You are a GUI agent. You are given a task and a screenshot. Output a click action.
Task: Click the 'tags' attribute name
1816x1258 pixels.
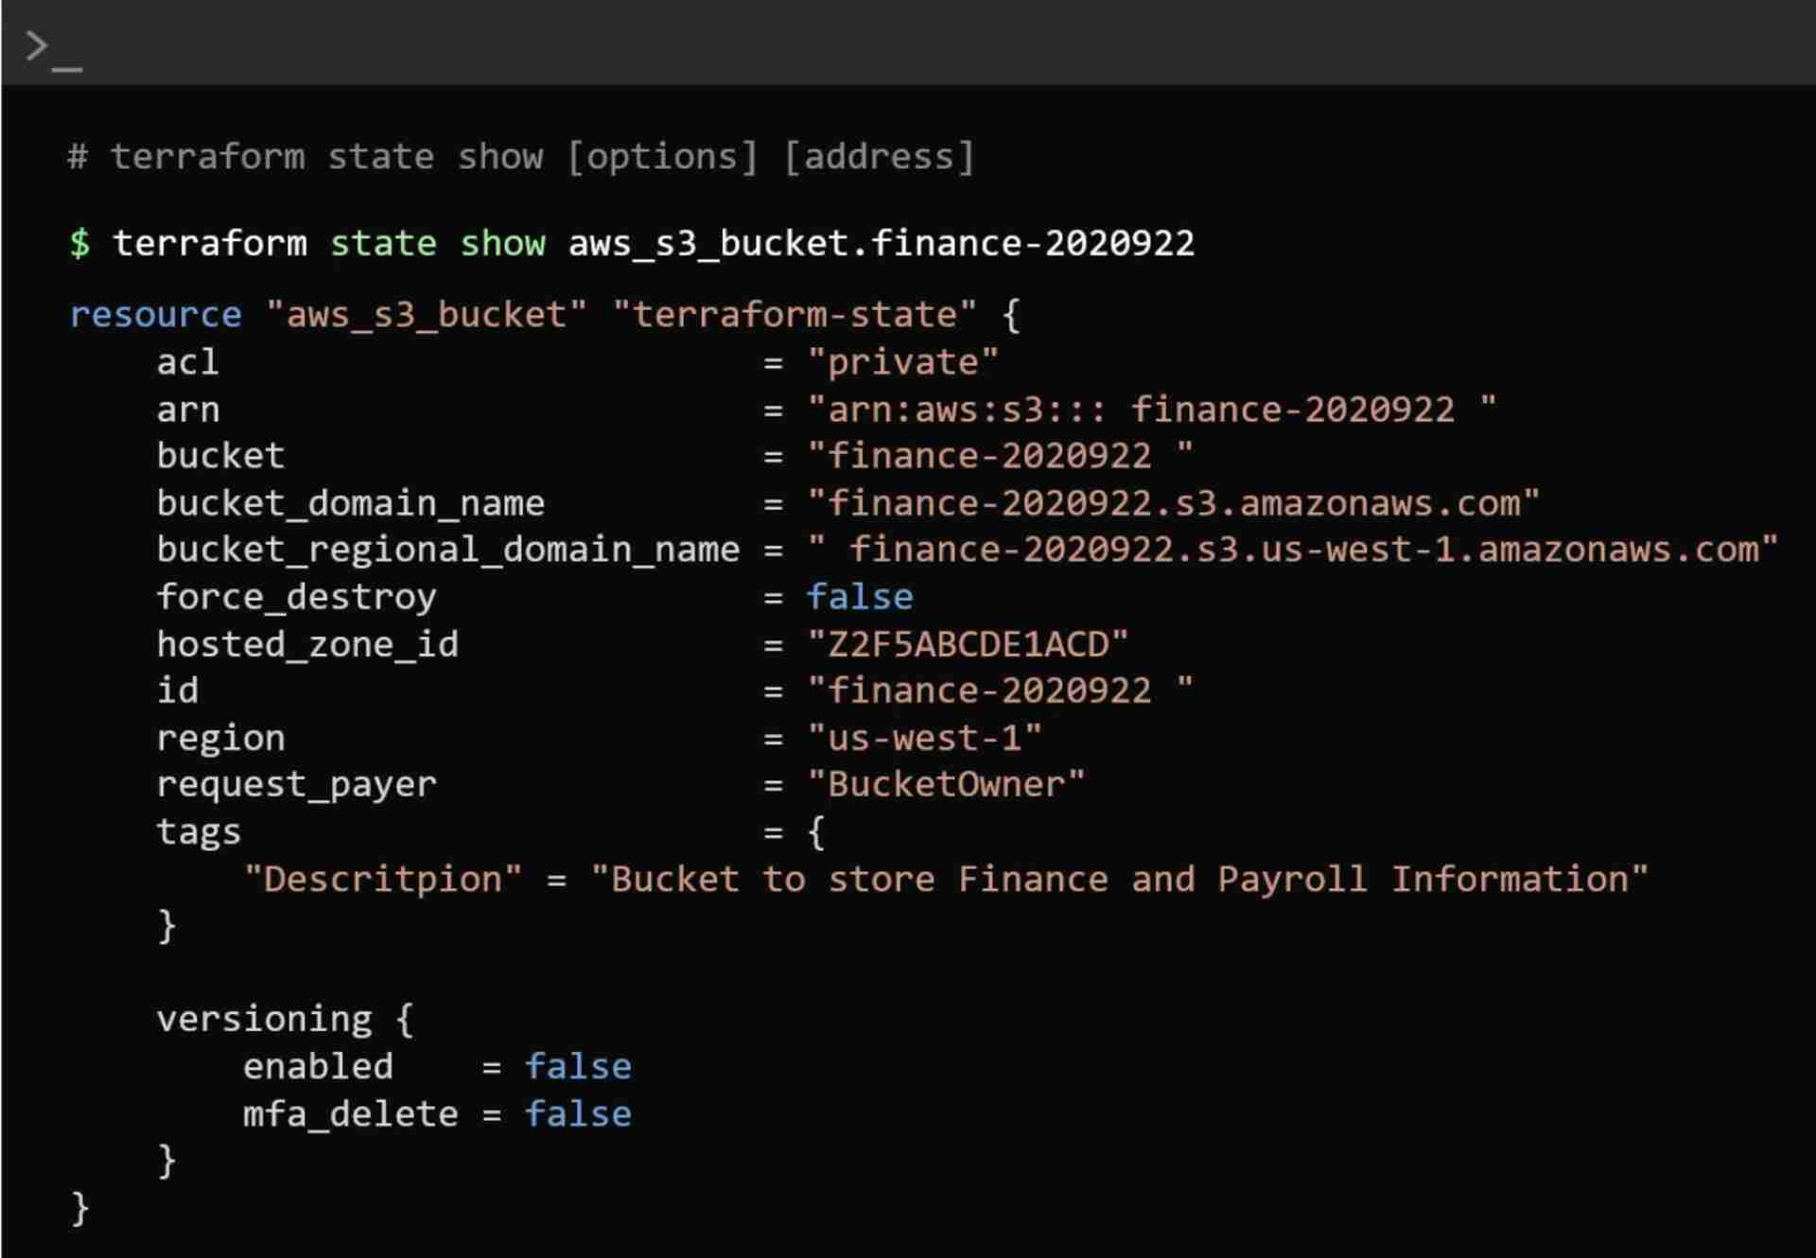pyautogui.click(x=199, y=832)
